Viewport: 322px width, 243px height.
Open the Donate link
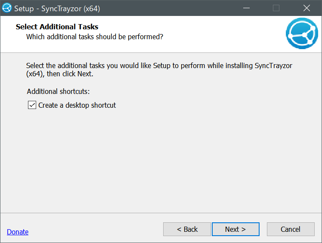(x=18, y=232)
